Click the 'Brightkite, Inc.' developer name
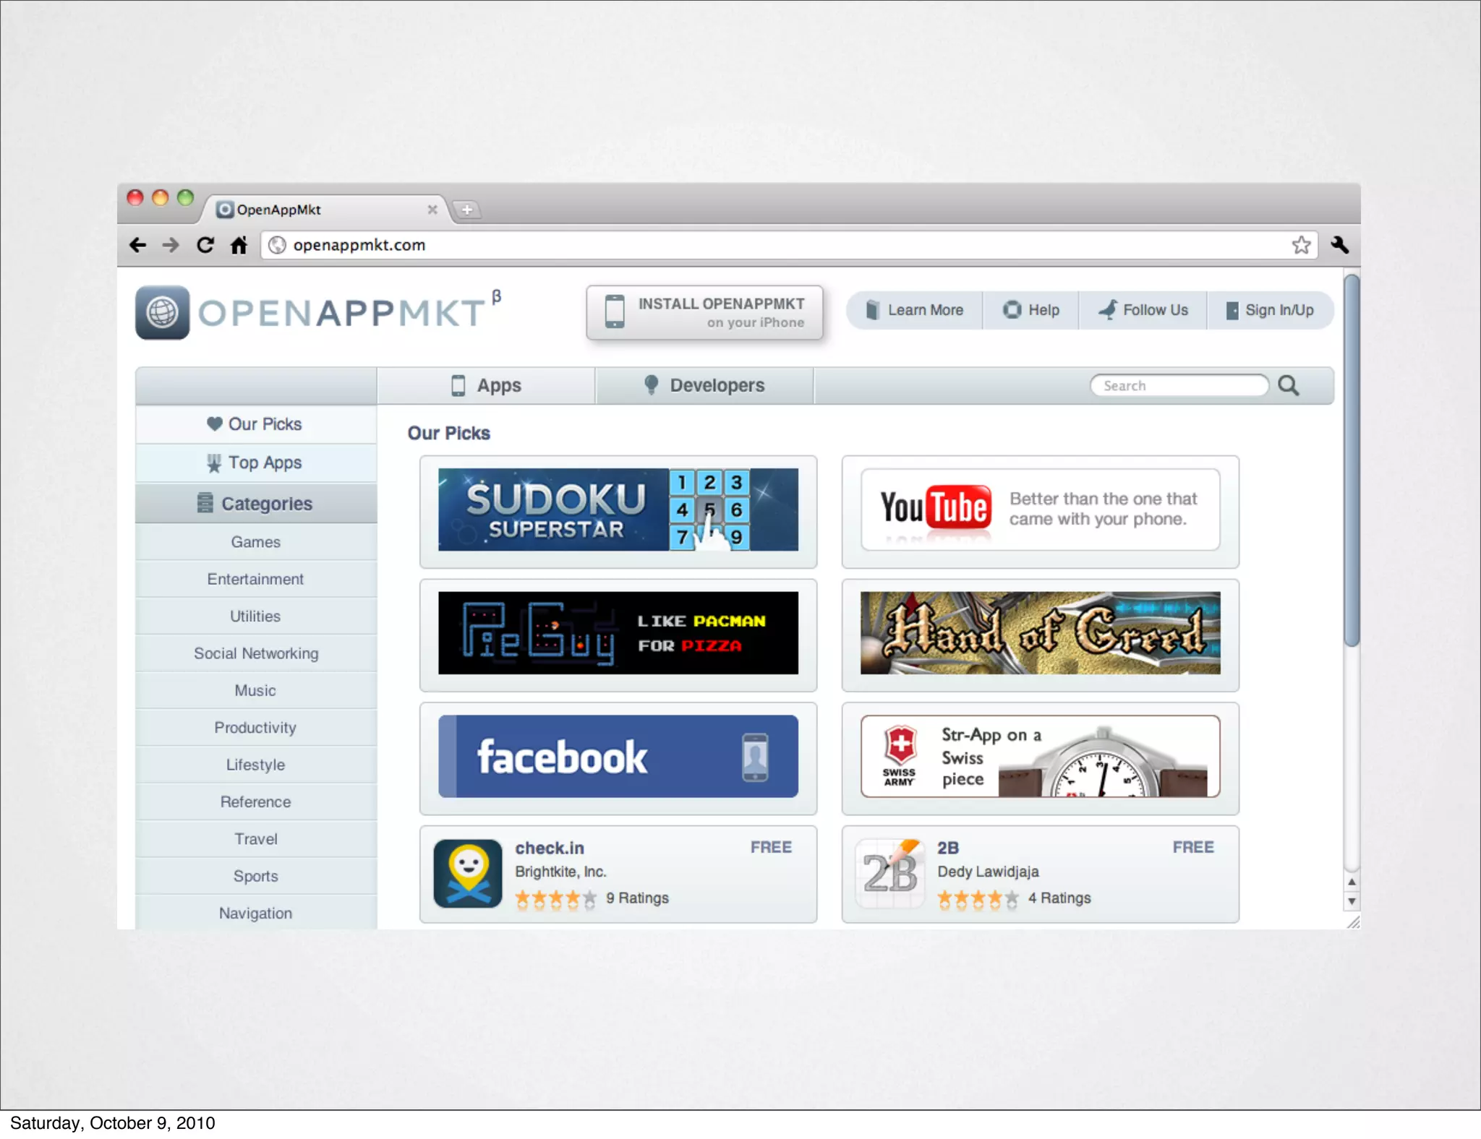 [x=560, y=872]
